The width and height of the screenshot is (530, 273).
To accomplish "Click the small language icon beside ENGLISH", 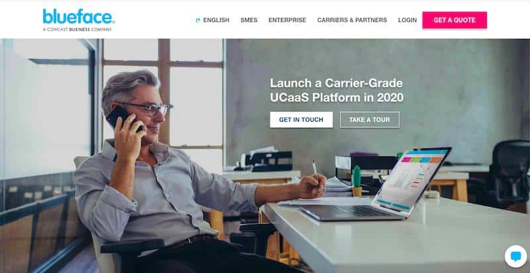I will point(198,21).
